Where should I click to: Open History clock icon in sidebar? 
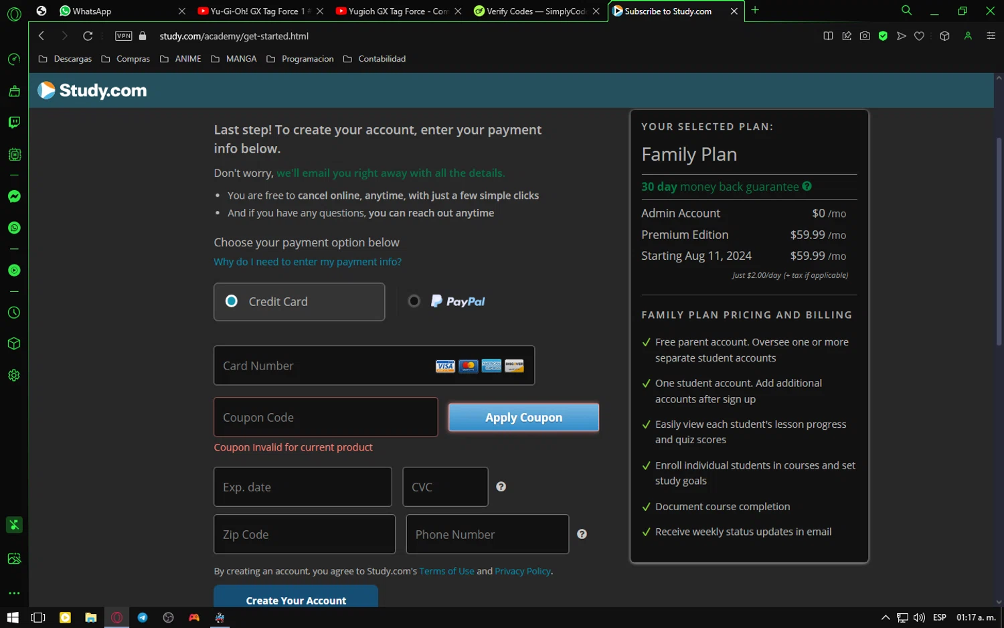pos(14,313)
